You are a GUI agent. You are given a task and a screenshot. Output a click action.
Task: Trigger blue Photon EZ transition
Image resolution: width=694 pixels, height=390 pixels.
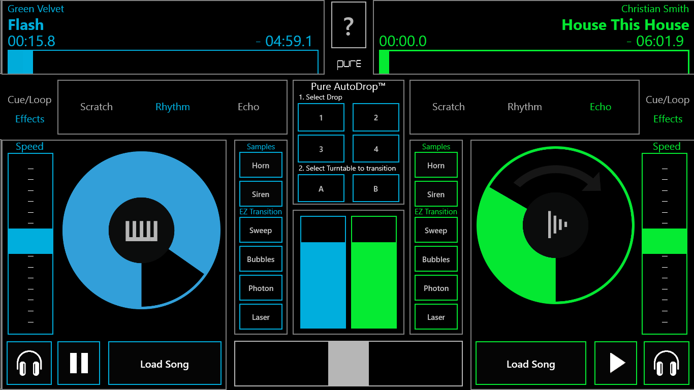[x=261, y=288]
